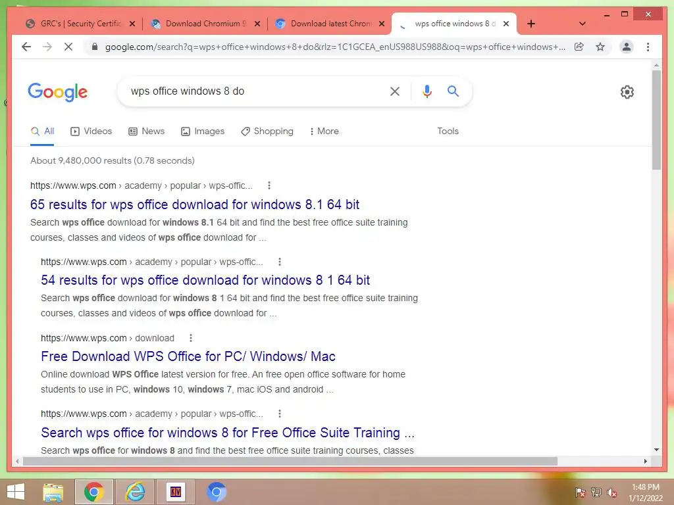Viewport: 674px width, 505px height.
Task: Open Chrome three-dot menu
Action: click(648, 47)
